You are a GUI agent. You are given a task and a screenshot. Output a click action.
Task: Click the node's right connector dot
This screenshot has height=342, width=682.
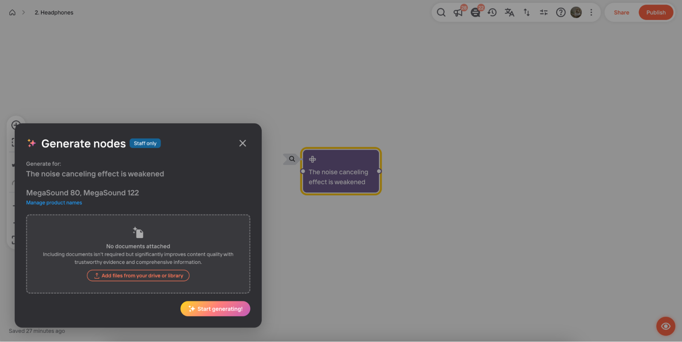pyautogui.click(x=379, y=171)
